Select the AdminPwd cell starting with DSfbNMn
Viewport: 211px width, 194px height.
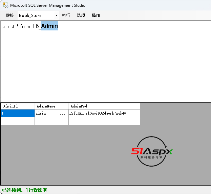tap(104, 113)
